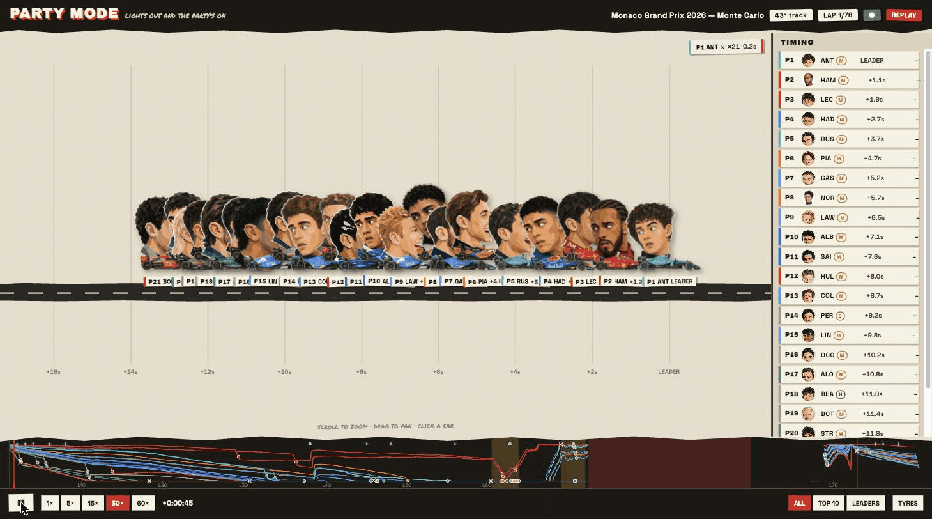
Task: Choose the 60× playback speed
Action: (x=143, y=503)
